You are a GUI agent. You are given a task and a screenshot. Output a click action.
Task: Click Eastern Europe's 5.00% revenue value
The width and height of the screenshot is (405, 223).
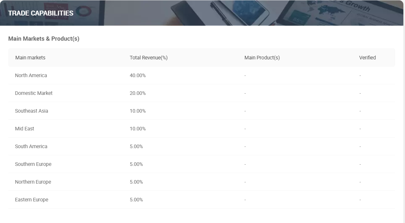point(136,200)
